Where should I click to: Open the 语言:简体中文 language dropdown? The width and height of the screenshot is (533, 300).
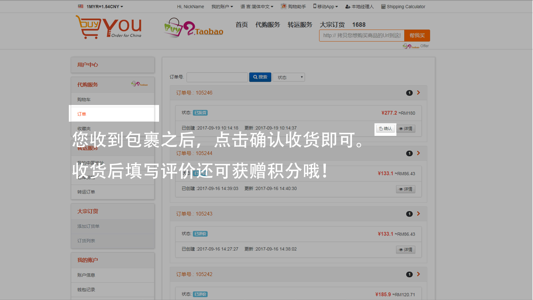[257, 7]
